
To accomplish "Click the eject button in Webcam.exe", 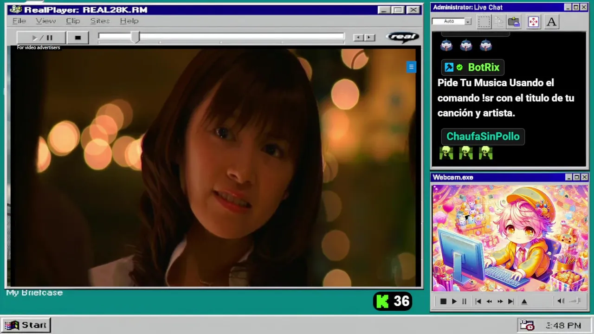I will point(524,302).
